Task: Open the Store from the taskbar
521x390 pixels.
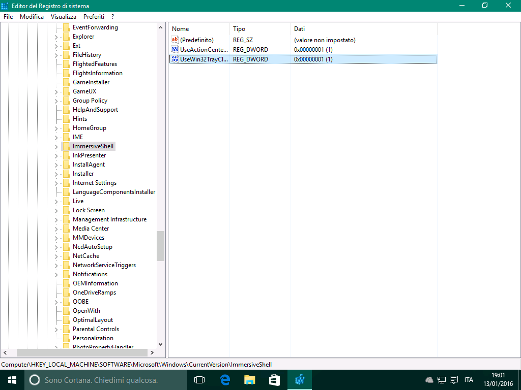Action: (274, 380)
